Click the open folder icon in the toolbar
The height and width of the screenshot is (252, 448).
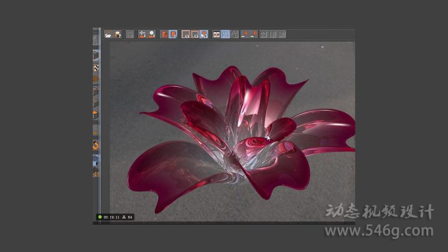point(108,35)
